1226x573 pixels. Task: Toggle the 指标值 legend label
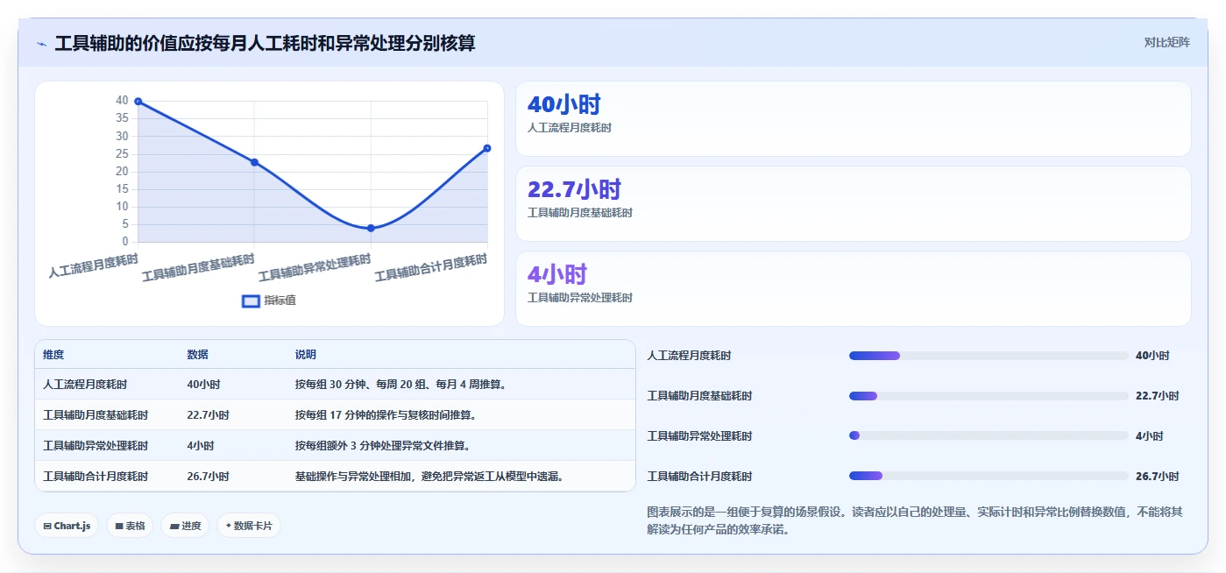point(280,301)
